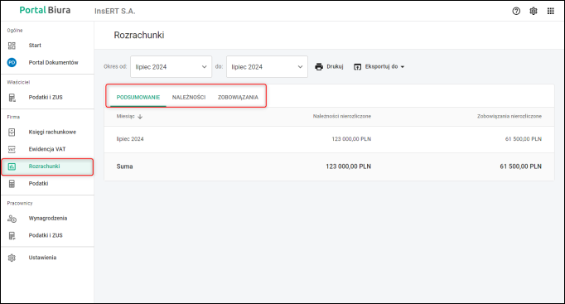Click the export icon beside Eksportuj do

[357, 66]
